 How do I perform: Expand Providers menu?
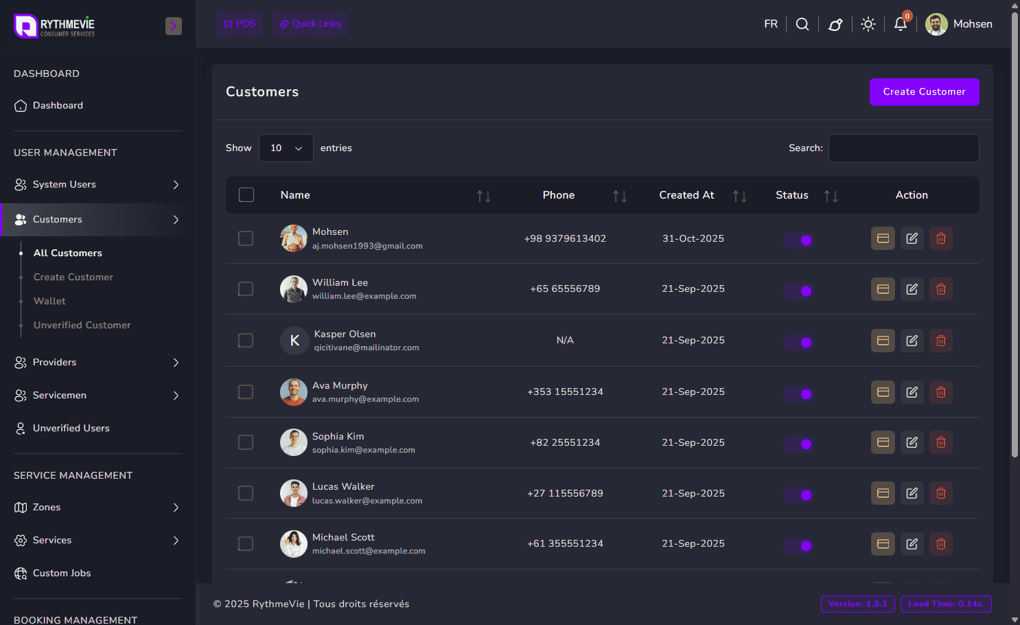(x=97, y=363)
